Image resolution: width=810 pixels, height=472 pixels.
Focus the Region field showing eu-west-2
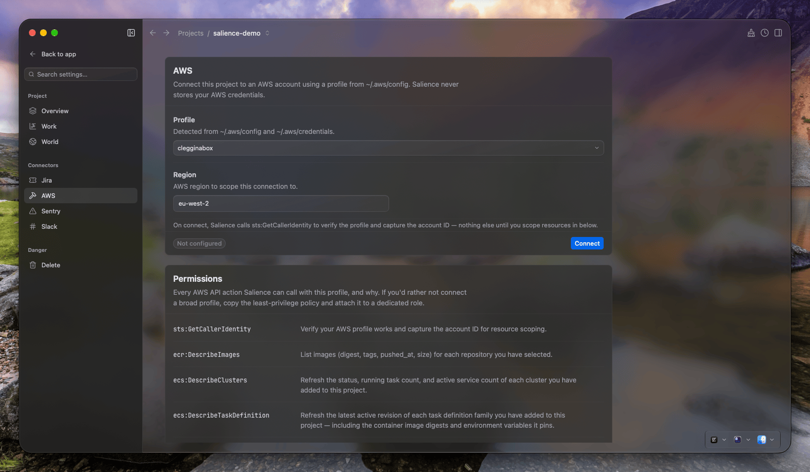[x=281, y=203]
